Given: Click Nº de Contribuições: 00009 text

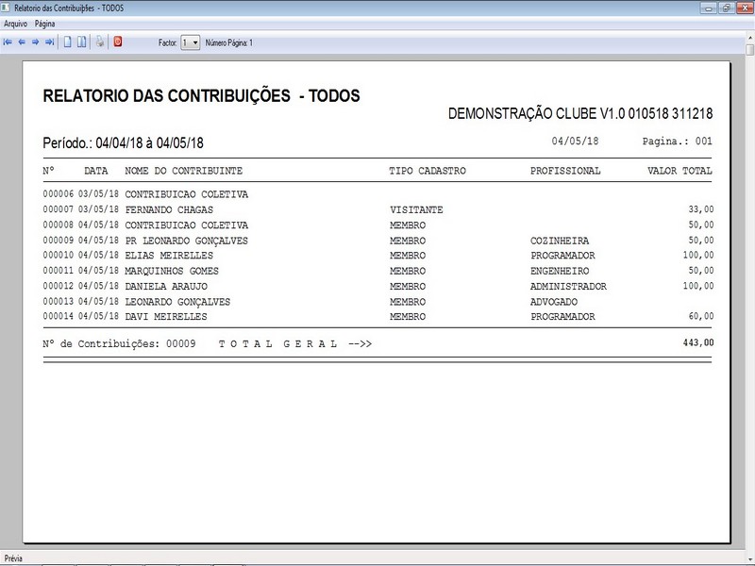Looking at the screenshot, I should point(119,344).
